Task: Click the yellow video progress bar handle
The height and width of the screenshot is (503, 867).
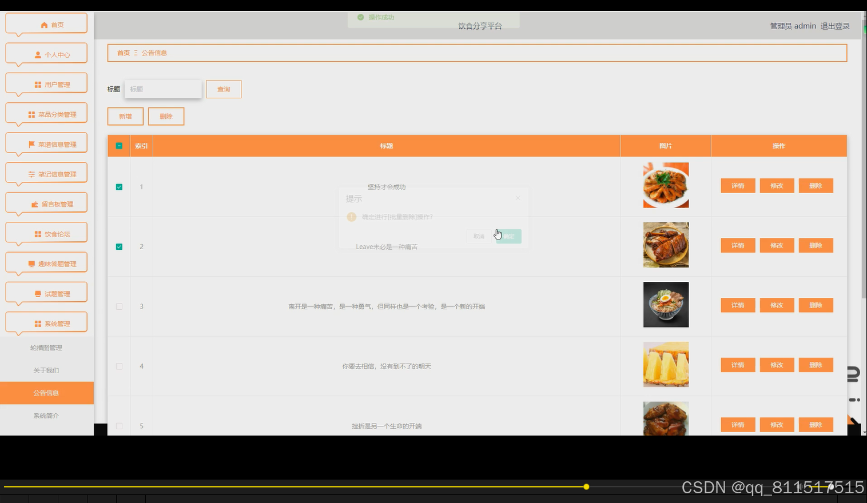Action: point(586,486)
